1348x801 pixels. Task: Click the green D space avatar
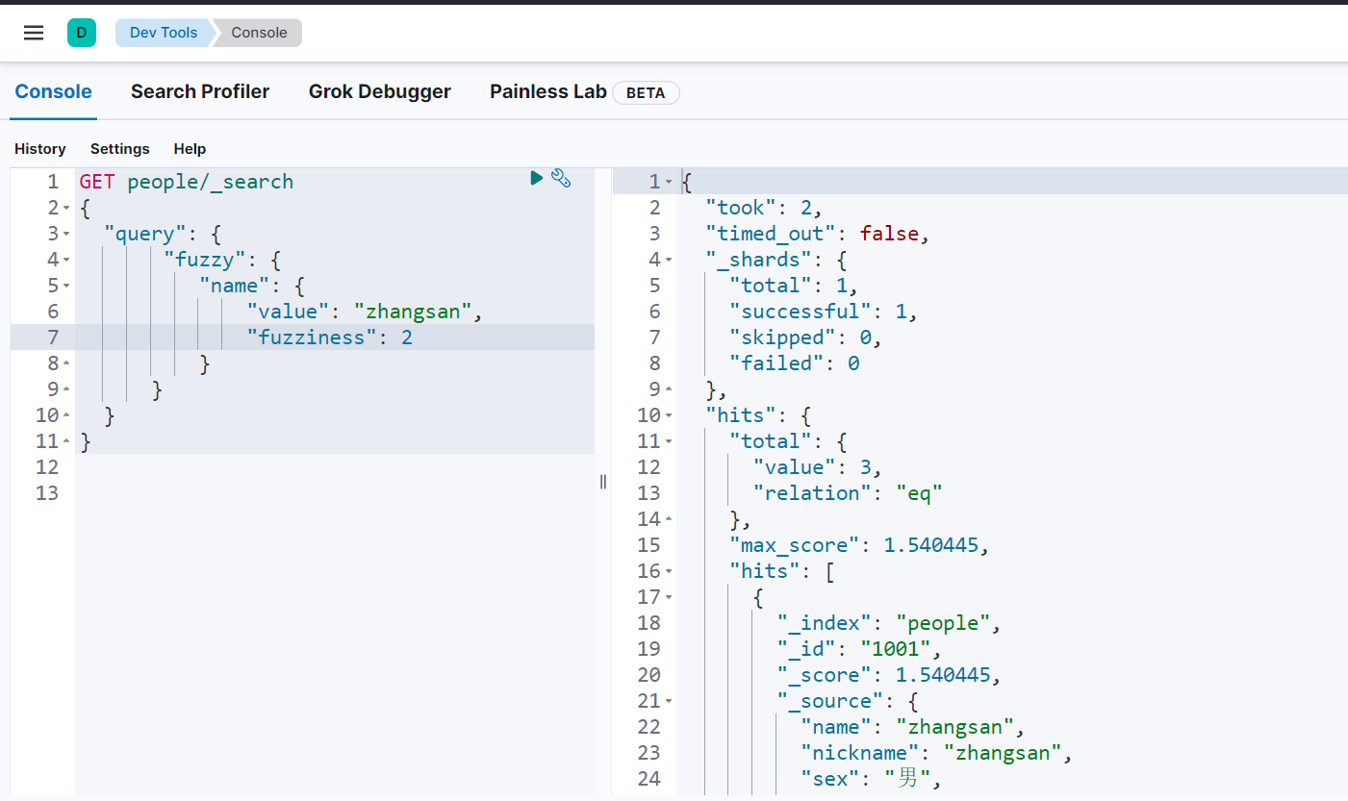click(x=82, y=33)
